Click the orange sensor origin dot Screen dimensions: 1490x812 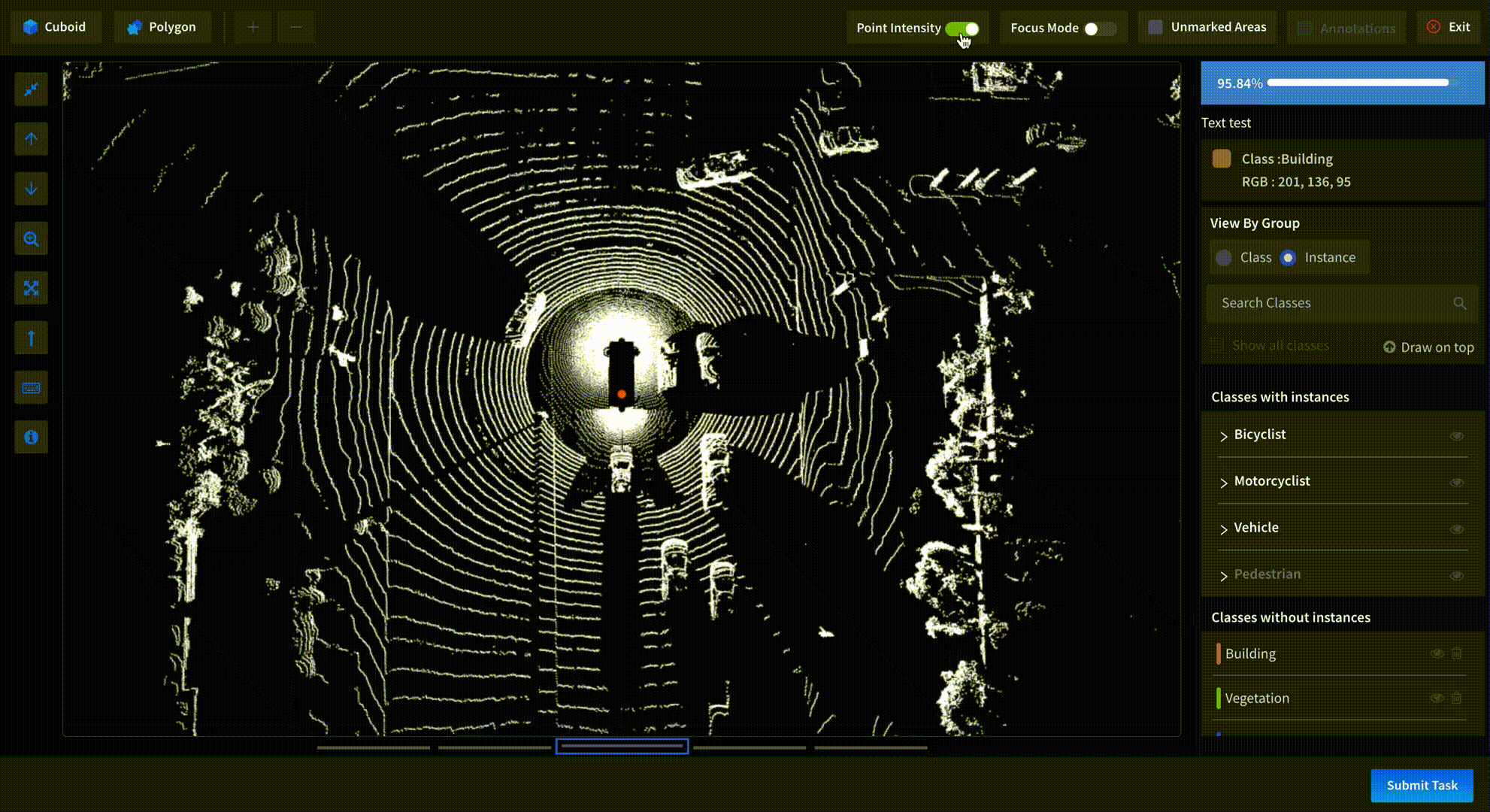(x=622, y=394)
